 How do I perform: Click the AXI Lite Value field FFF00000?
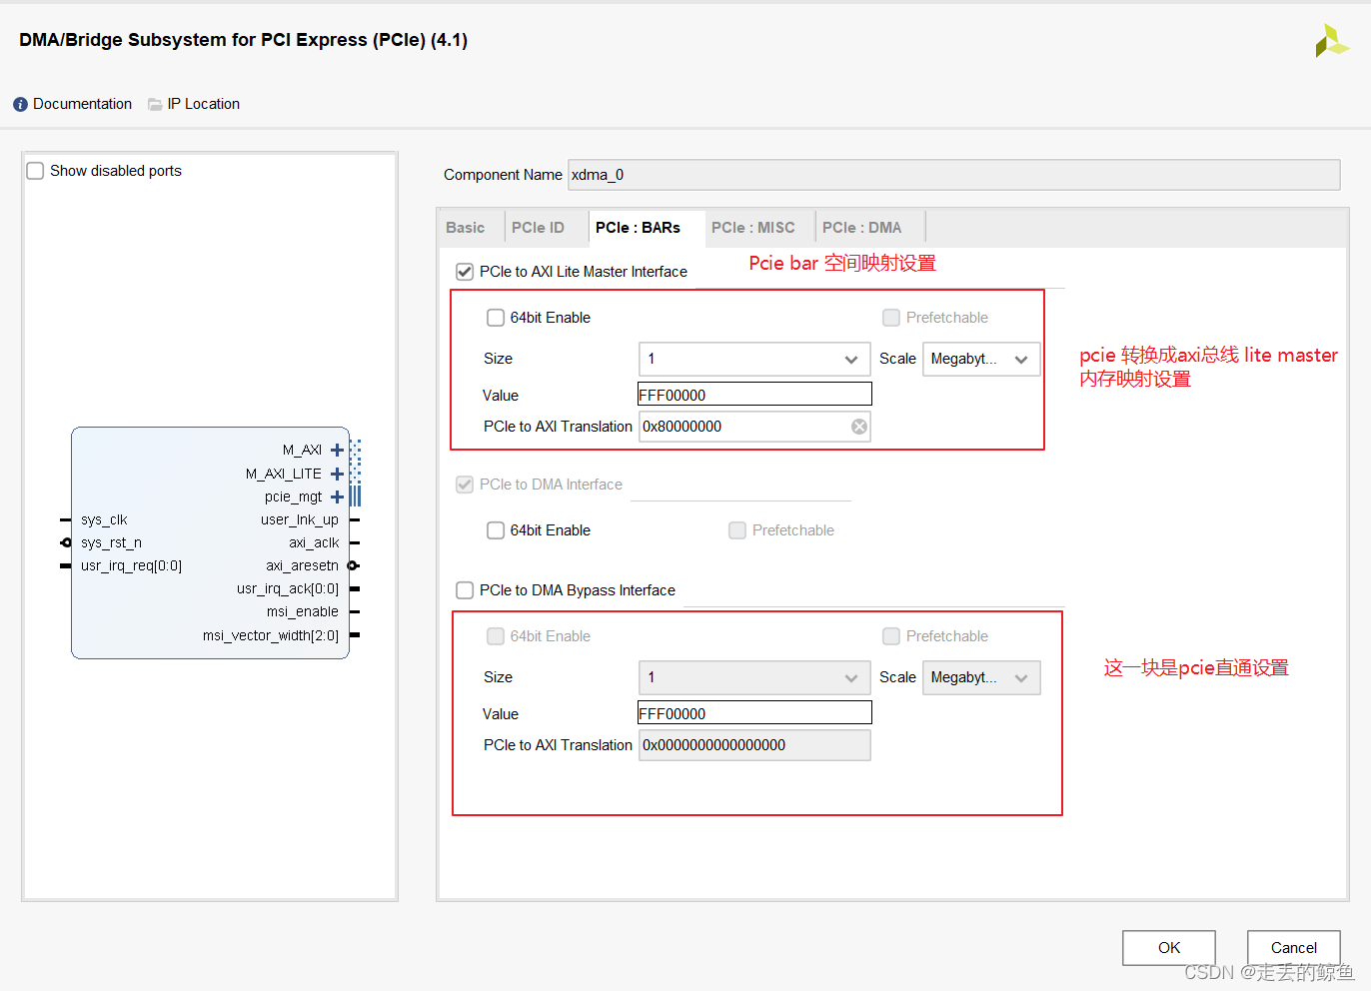[754, 395]
